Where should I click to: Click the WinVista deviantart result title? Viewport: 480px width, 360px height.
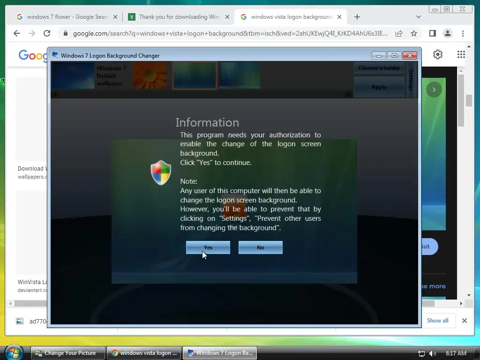click(x=32, y=282)
